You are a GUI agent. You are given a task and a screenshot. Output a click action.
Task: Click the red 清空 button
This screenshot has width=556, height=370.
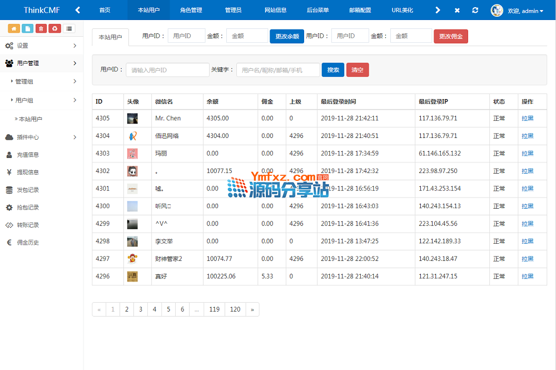click(358, 70)
